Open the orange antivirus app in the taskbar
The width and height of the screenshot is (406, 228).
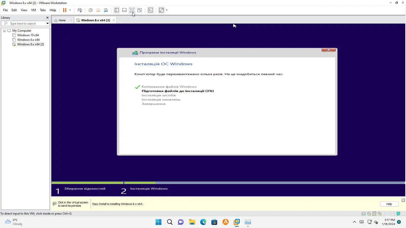point(225,222)
